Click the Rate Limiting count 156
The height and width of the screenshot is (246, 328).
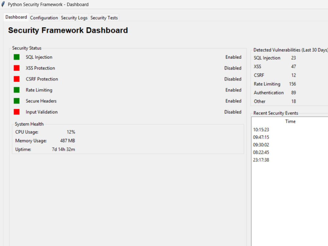(x=293, y=84)
